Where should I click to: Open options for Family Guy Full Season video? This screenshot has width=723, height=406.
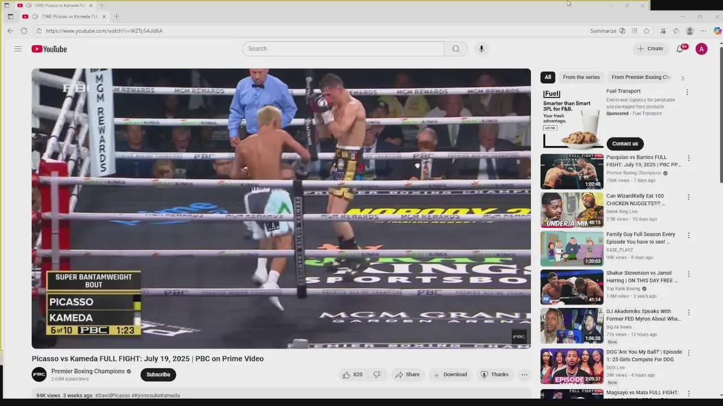pos(688,236)
